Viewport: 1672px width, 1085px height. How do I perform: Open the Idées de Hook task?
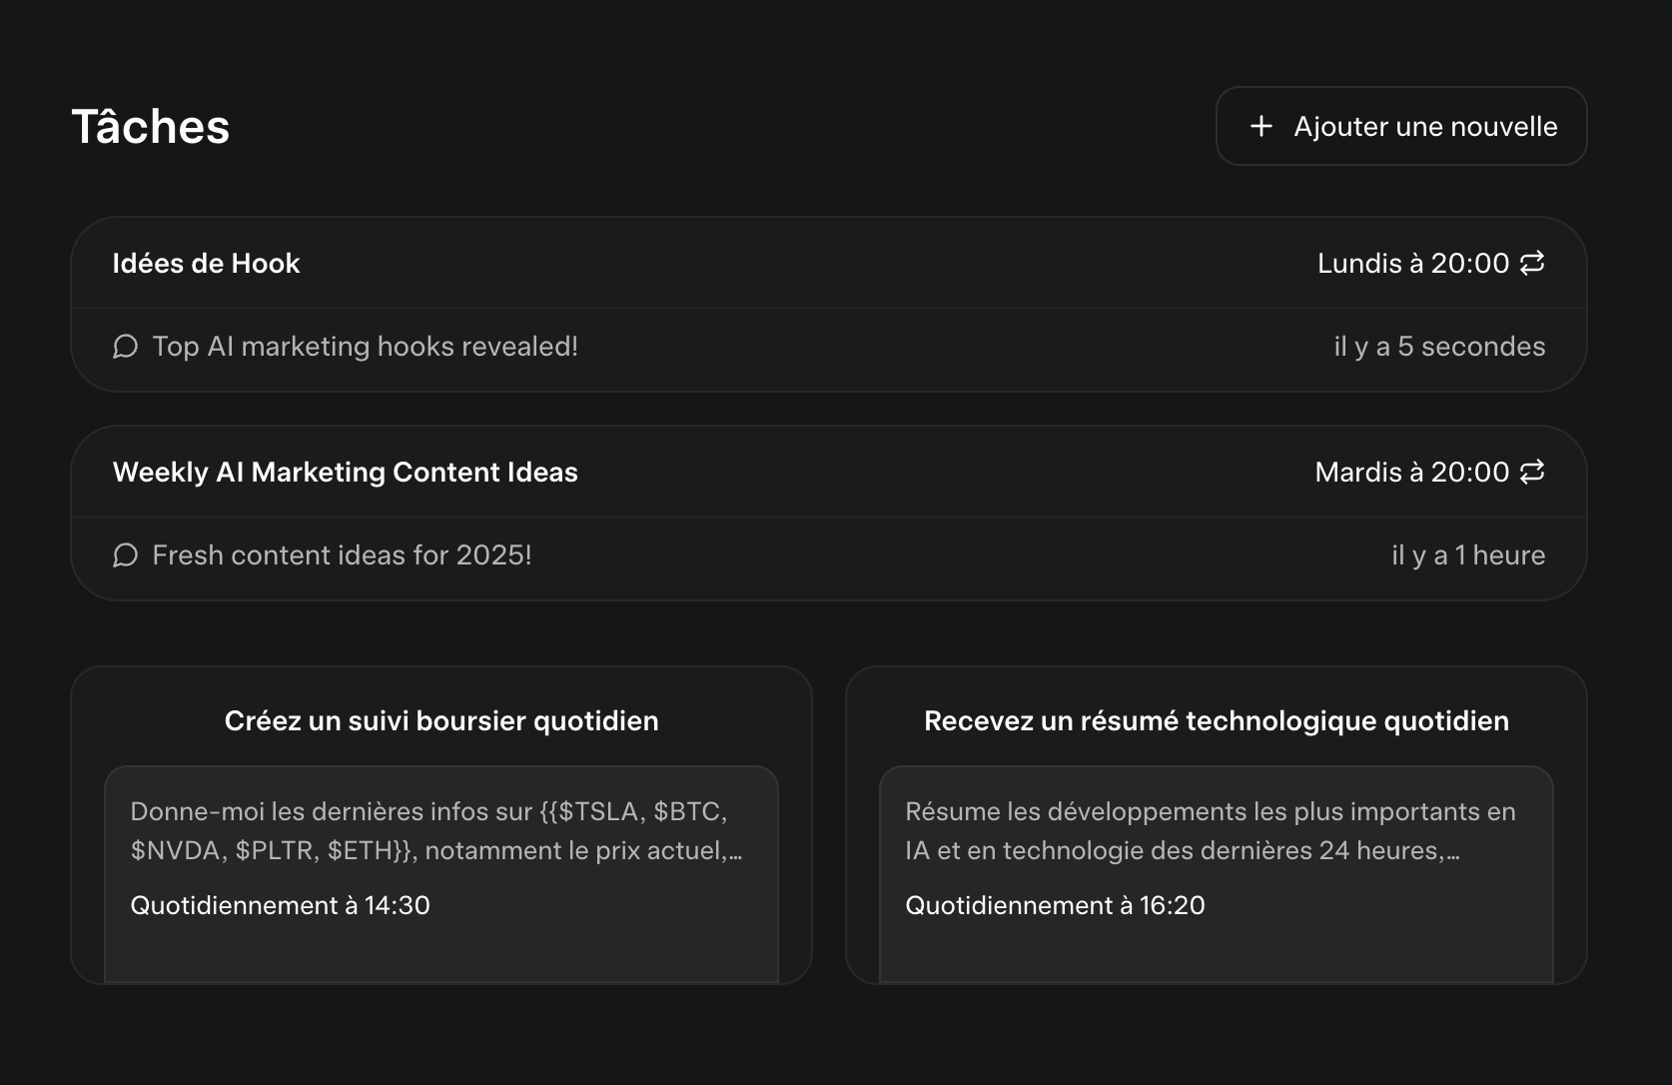pos(207,264)
